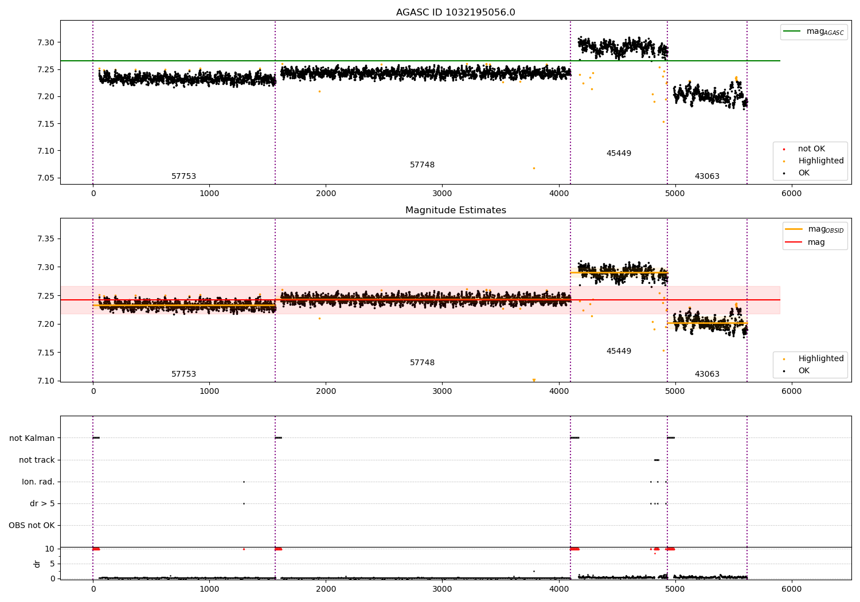Viewport: 860px width, 602px height.
Task: Click the 'Magnitude Estimates' plot title
Action: pos(455,210)
